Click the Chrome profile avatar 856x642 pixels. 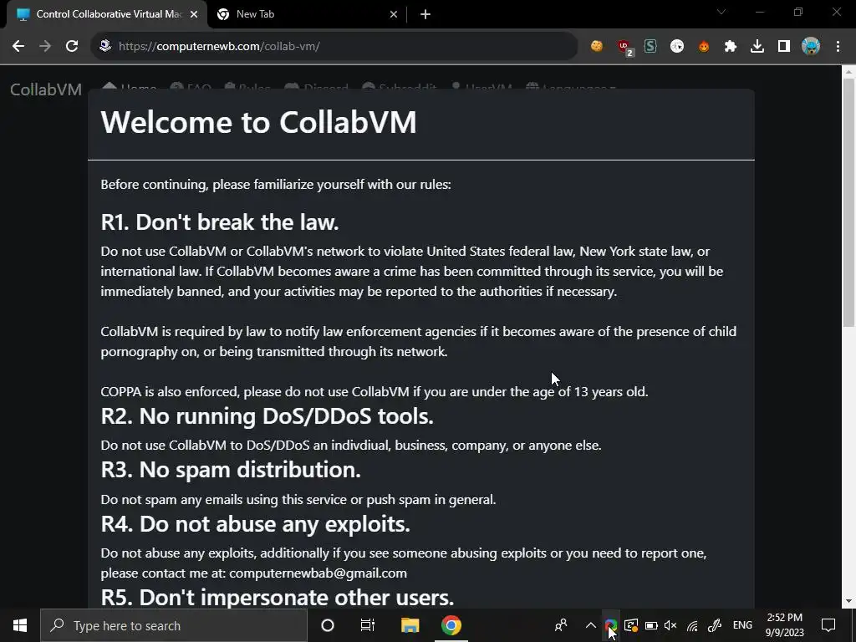coord(811,47)
